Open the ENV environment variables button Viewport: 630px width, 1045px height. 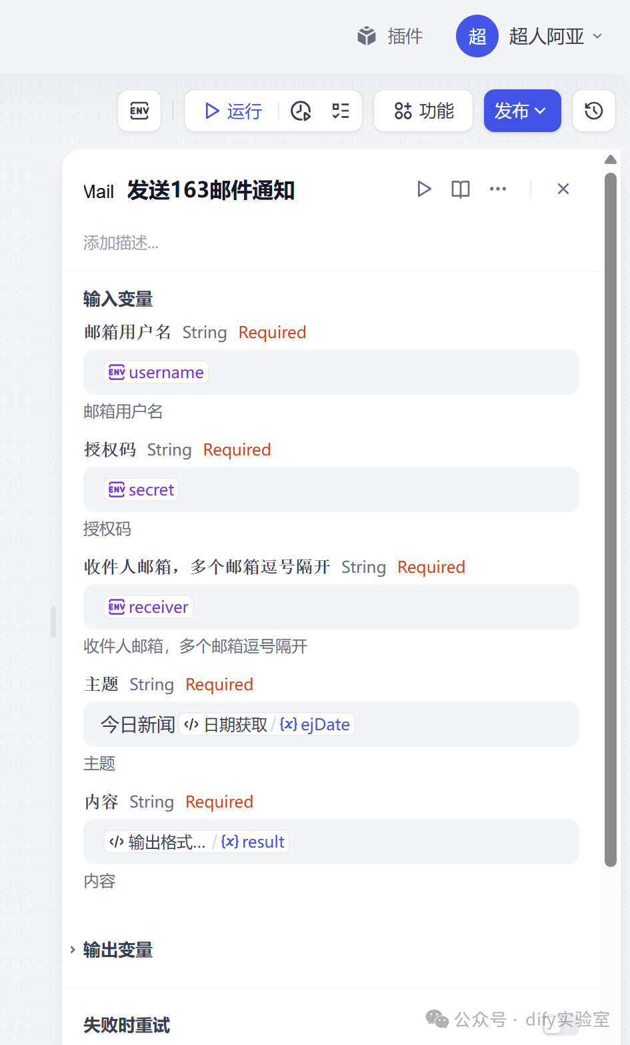click(x=139, y=111)
